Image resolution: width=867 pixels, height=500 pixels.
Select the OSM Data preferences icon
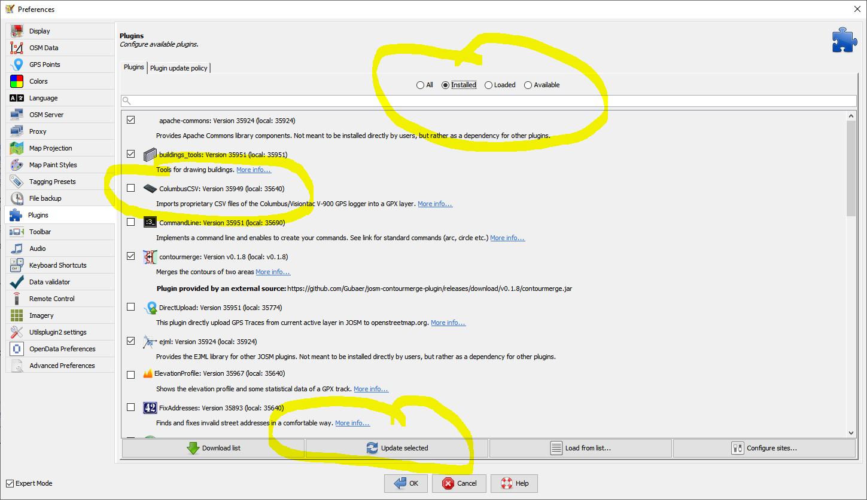click(17, 48)
